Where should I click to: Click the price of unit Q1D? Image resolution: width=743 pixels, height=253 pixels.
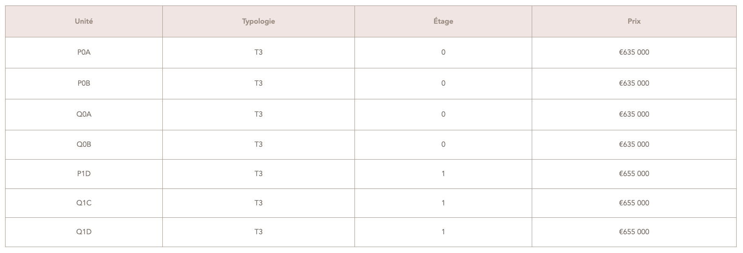634,232
